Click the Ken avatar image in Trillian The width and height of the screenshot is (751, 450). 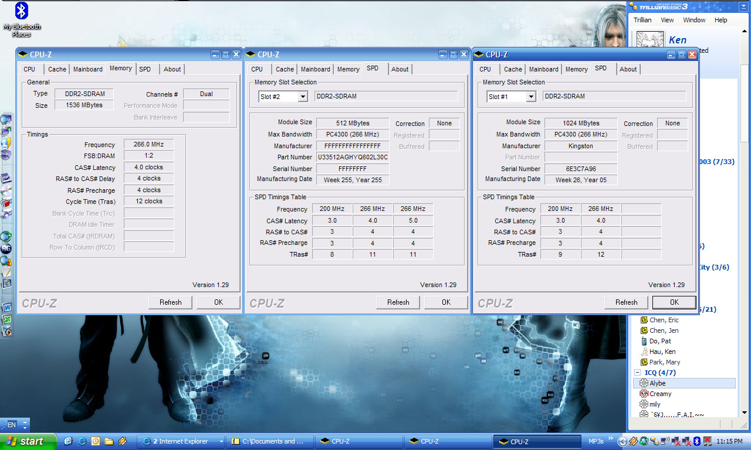pos(650,40)
